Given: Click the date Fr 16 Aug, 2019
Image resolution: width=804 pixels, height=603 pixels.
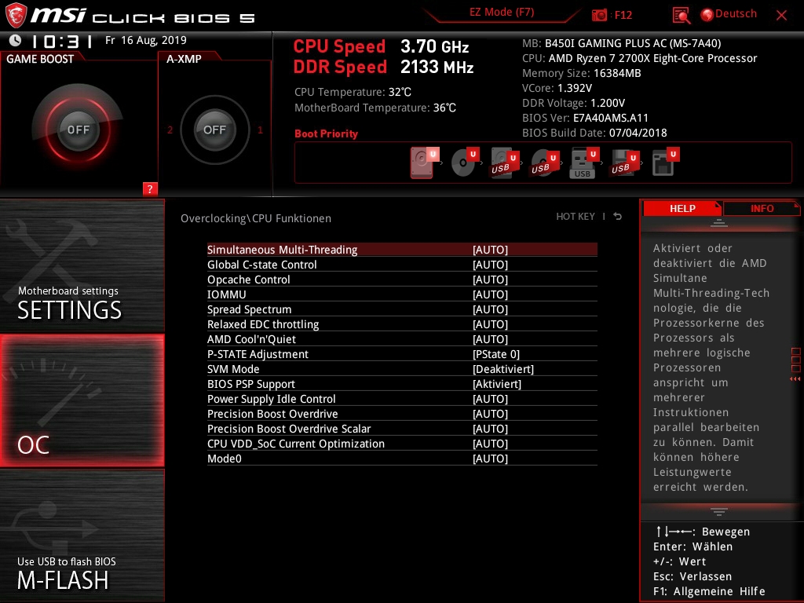Looking at the screenshot, I should pyautogui.click(x=145, y=40).
